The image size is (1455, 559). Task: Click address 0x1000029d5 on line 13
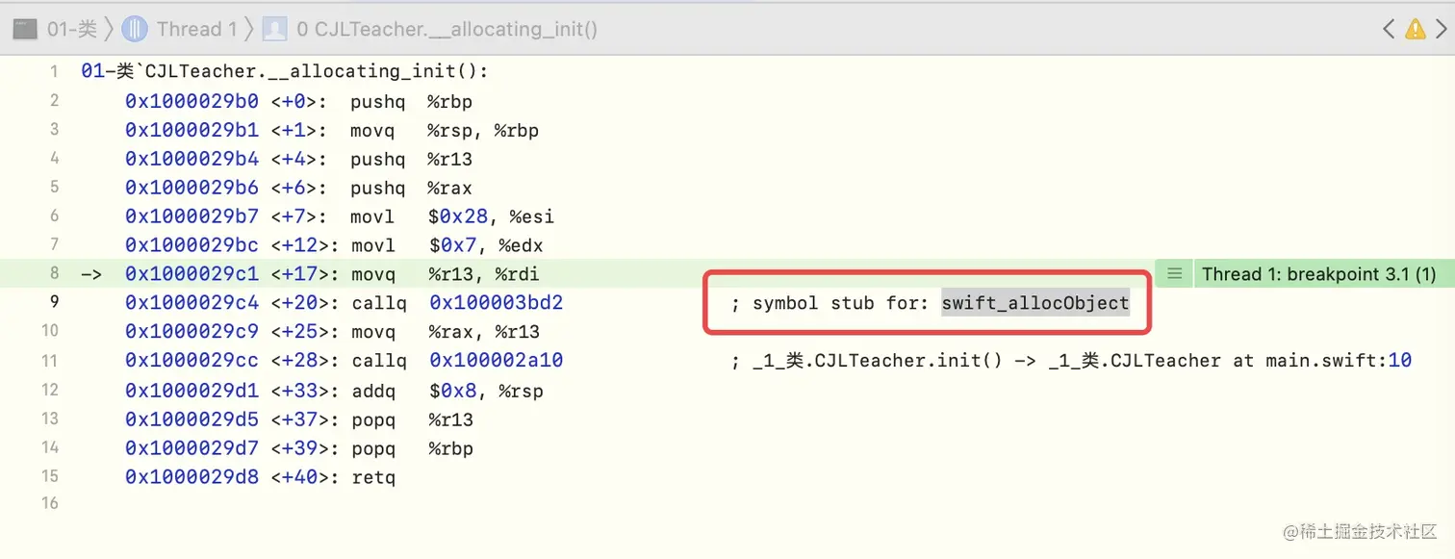pos(191,419)
